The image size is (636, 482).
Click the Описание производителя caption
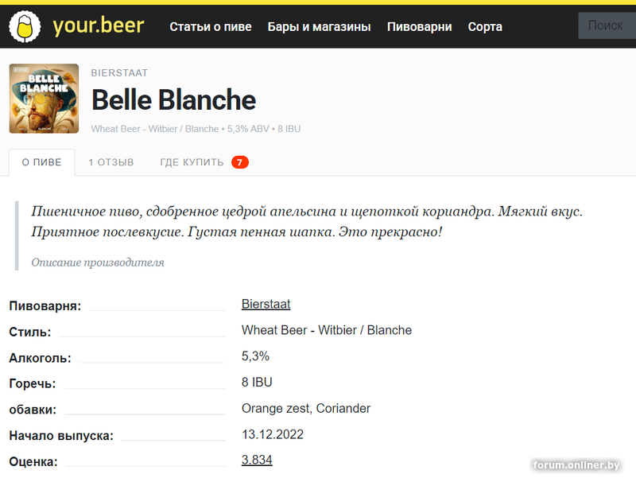click(x=98, y=262)
